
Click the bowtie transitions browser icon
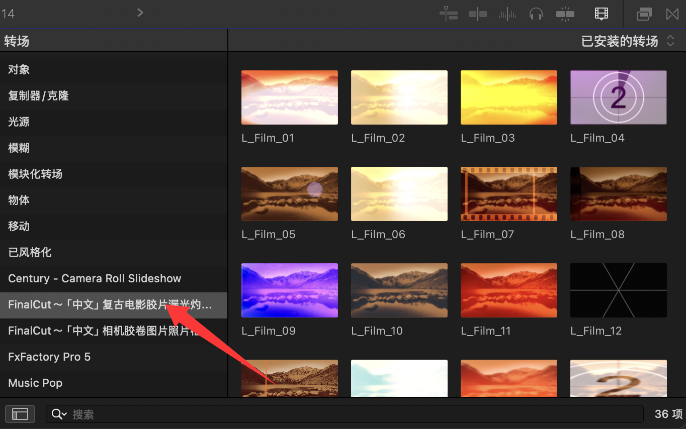pyautogui.click(x=672, y=14)
